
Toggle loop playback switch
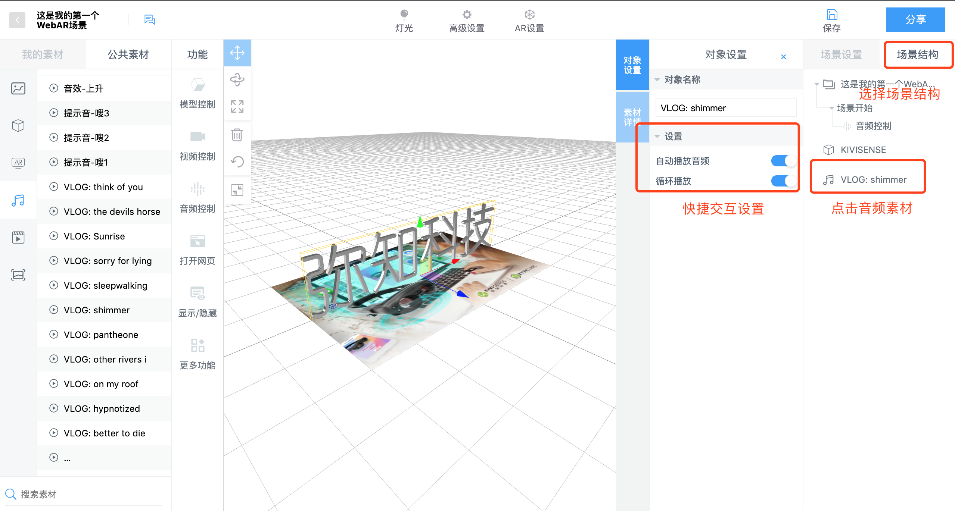(783, 181)
